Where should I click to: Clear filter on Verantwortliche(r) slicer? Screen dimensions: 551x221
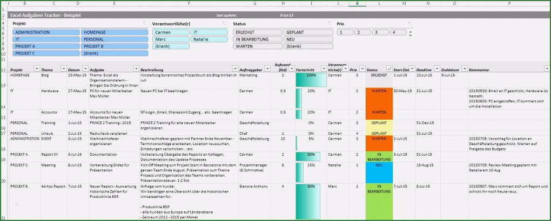pos(224,24)
